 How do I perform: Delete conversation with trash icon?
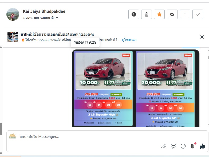(x=146, y=14)
